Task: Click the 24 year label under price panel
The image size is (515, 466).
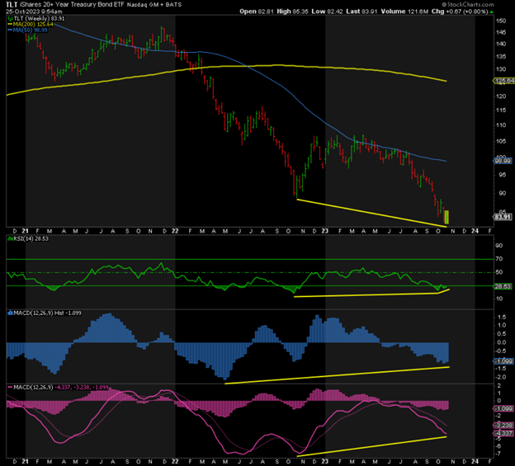Action: 475,231
